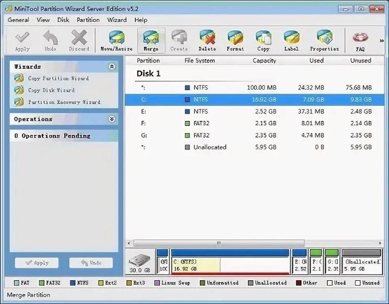This screenshot has height=304, width=389.
Task: Click the scrollbar left arrow
Action: click(129, 243)
